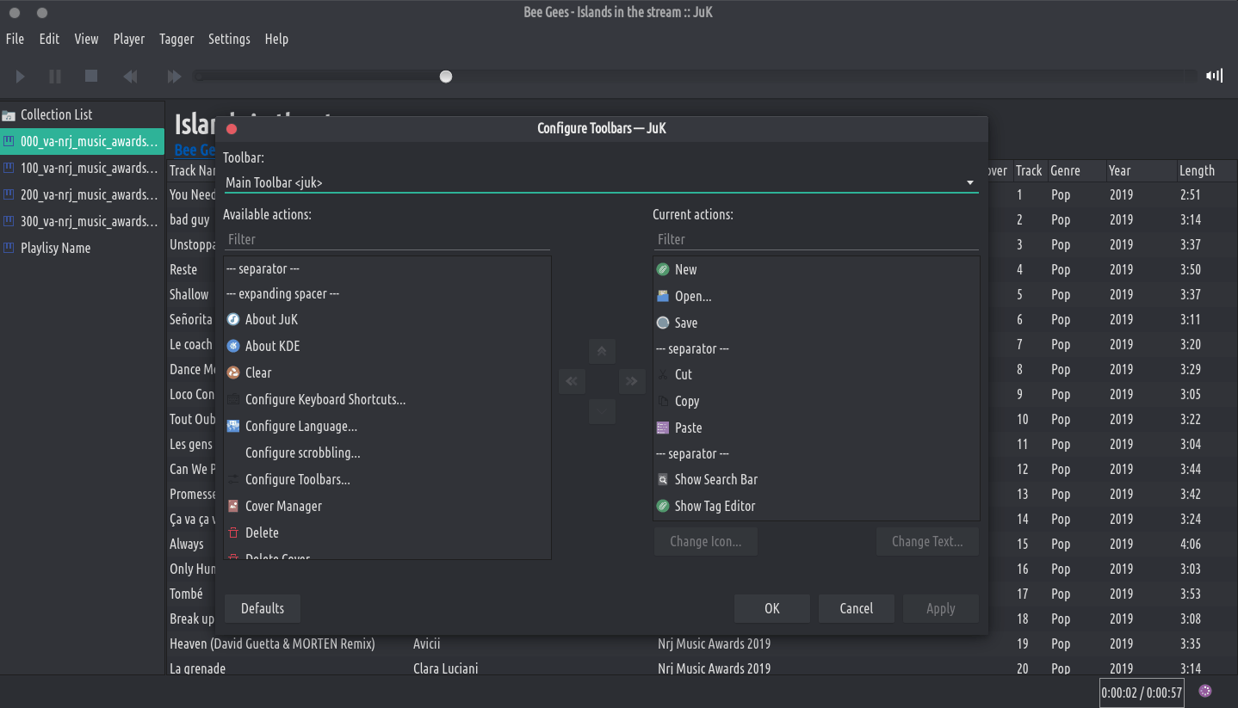Viewport: 1238px width, 708px height.
Task: Click Cancel in Configure Toolbars dialog
Action: (857, 608)
